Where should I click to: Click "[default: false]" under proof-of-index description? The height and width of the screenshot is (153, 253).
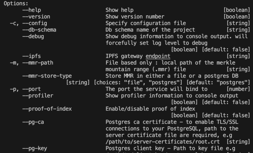226,116
